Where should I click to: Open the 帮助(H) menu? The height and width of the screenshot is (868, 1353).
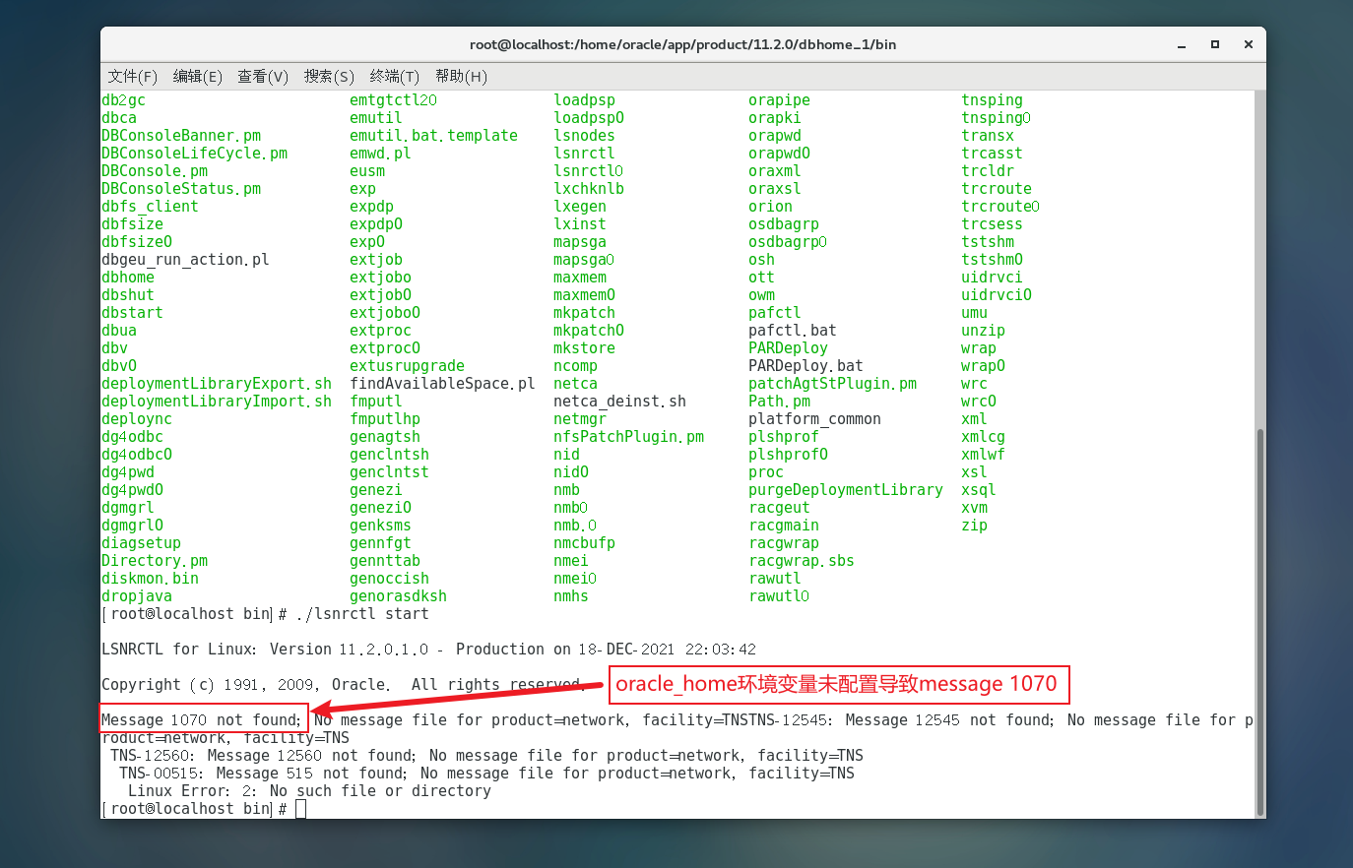tap(461, 76)
